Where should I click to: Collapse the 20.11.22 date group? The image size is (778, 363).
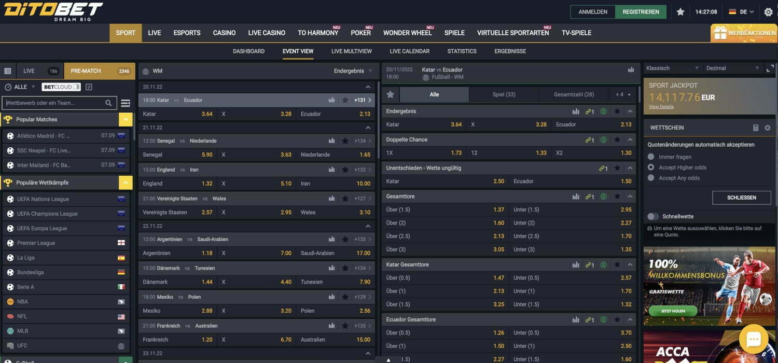tap(368, 87)
